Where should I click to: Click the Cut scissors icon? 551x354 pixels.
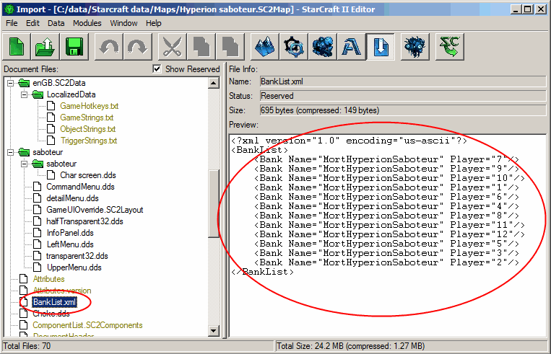172,47
